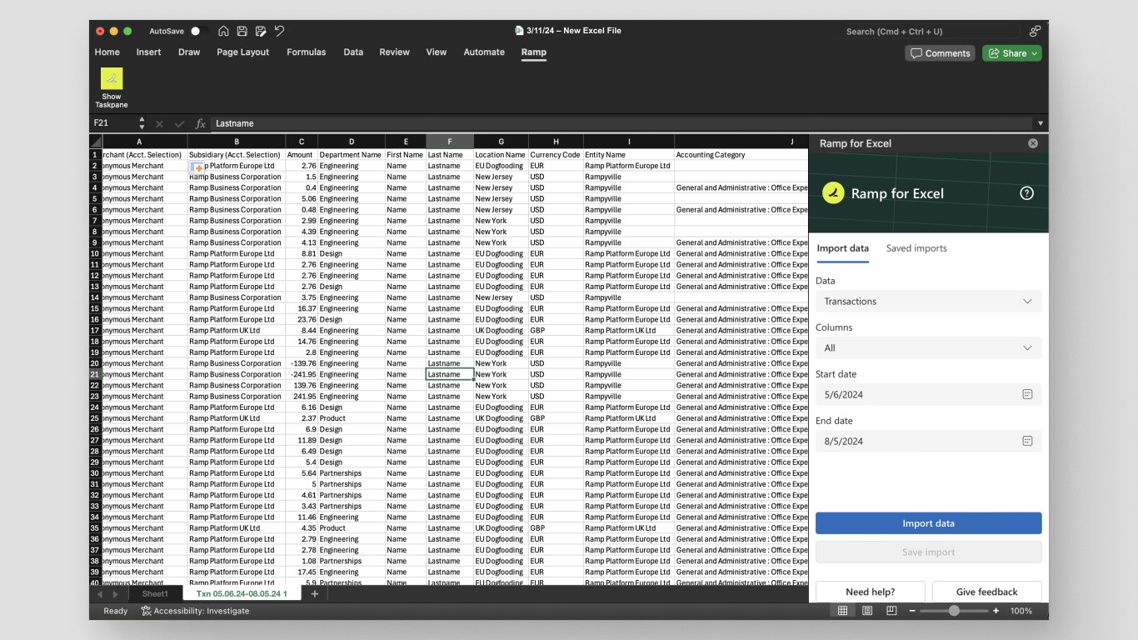Click the 100% zoom level

(1021, 611)
